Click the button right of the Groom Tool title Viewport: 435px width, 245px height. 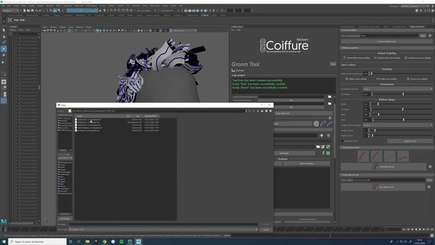(333, 64)
